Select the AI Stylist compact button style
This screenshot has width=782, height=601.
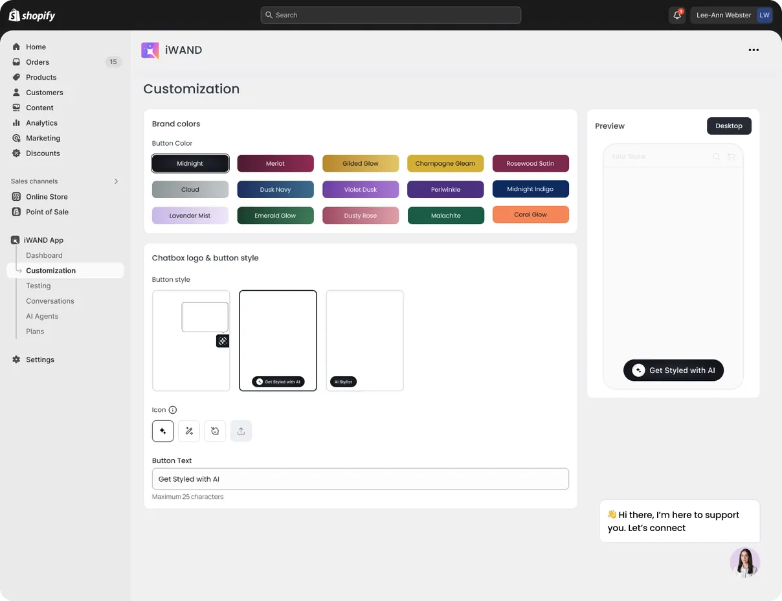click(364, 341)
